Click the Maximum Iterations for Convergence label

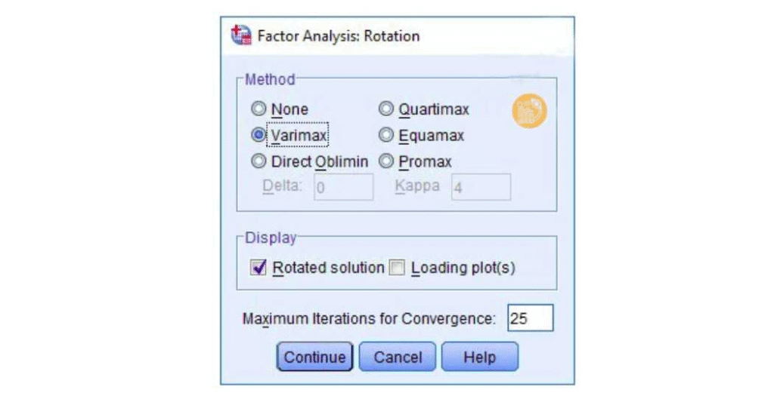click(x=368, y=319)
